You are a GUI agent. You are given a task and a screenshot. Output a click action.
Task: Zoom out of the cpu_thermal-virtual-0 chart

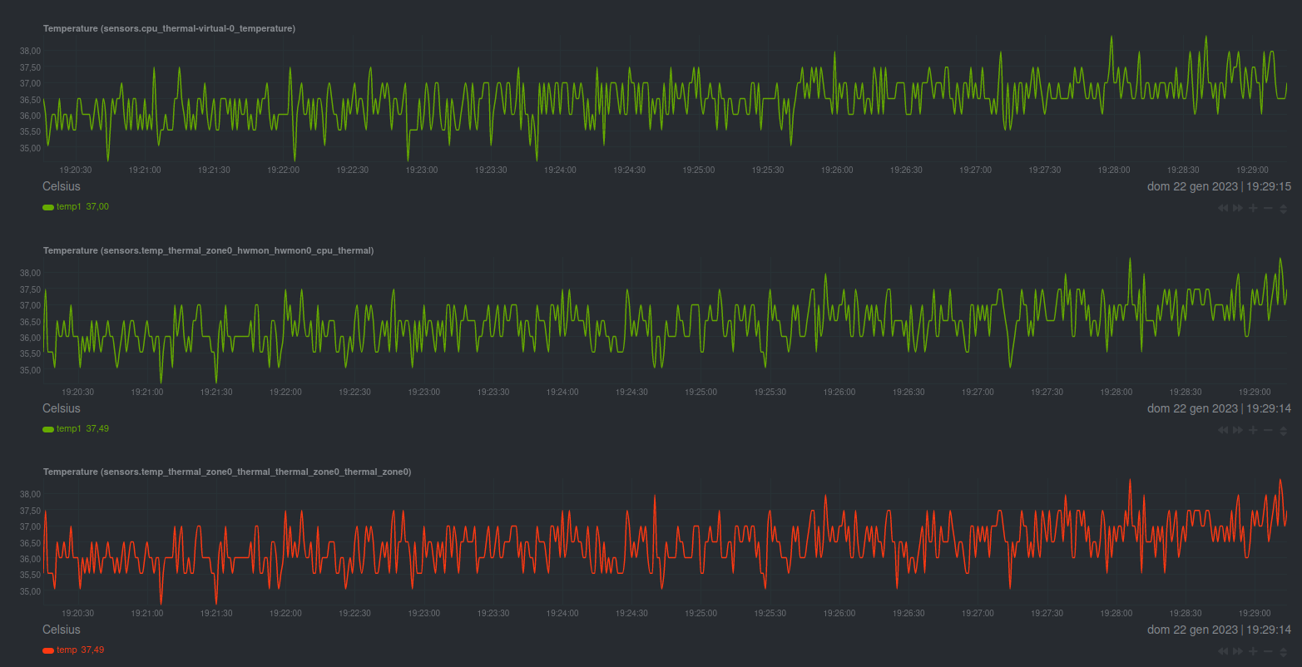(x=1268, y=209)
